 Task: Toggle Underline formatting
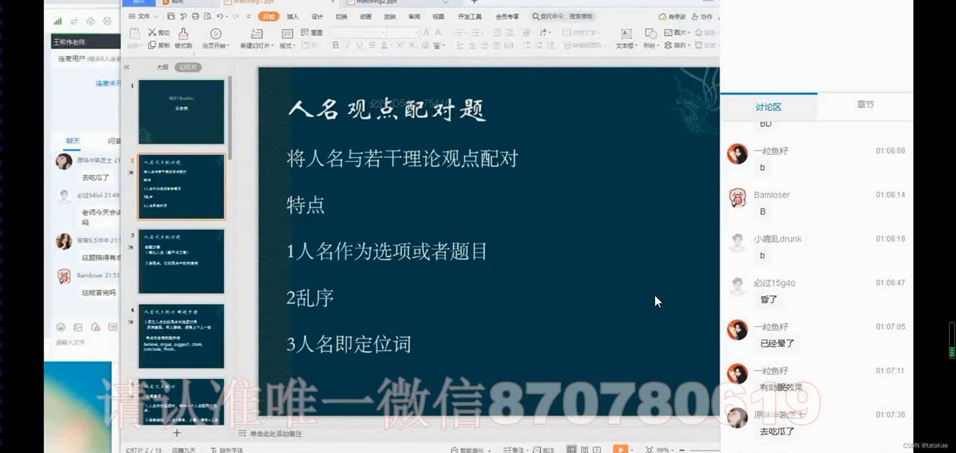[359, 45]
